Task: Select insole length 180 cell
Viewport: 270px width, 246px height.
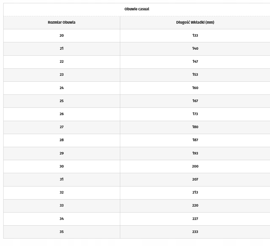Action: [x=195, y=127]
